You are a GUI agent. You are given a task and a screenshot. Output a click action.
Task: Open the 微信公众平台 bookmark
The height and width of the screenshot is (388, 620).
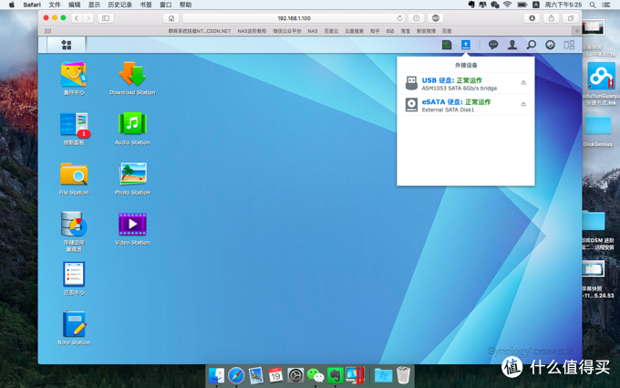tap(287, 31)
